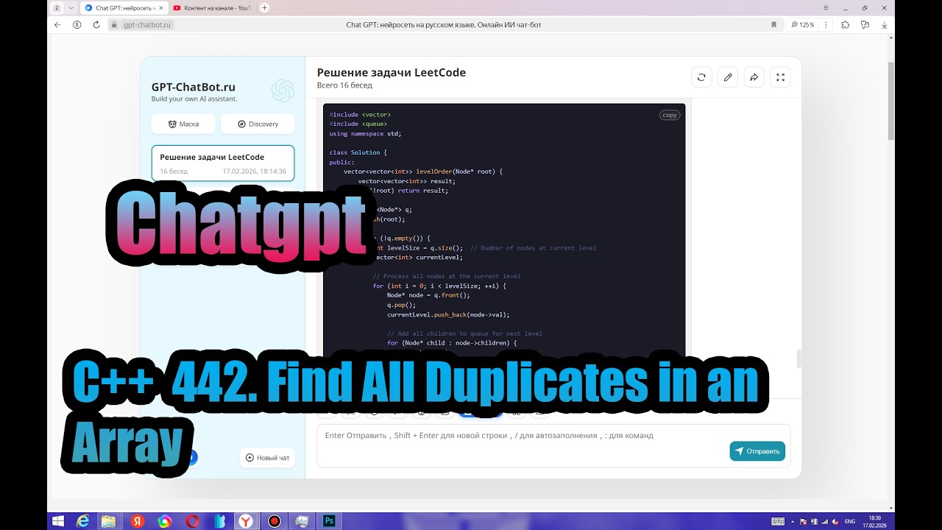Click the 125% zoom indicator
This screenshot has width=942, height=530.
point(803,24)
